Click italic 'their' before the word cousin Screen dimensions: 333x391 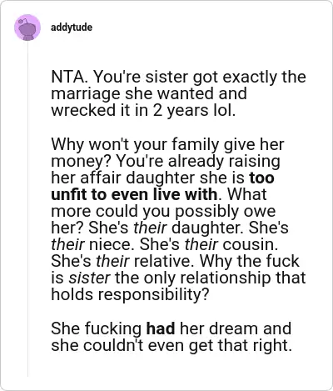coord(201,244)
